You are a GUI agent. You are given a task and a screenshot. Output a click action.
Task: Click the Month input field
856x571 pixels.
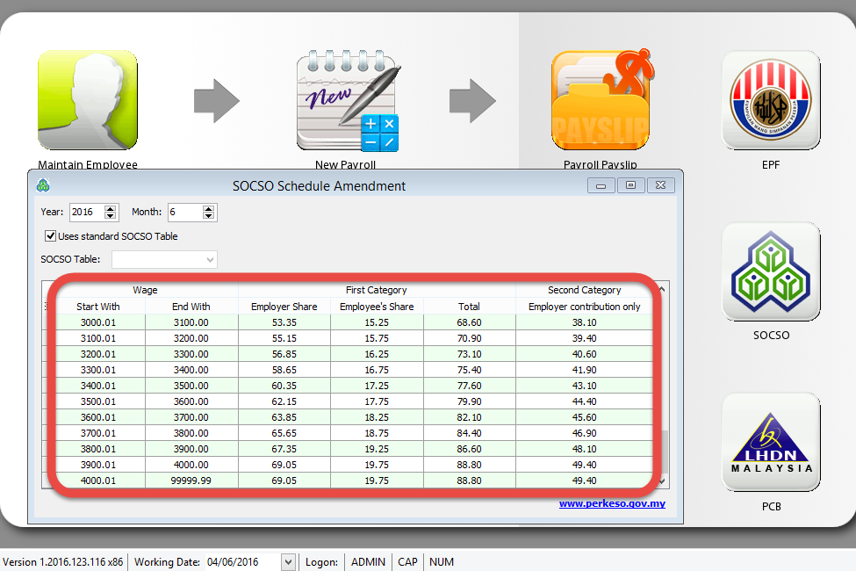click(185, 212)
